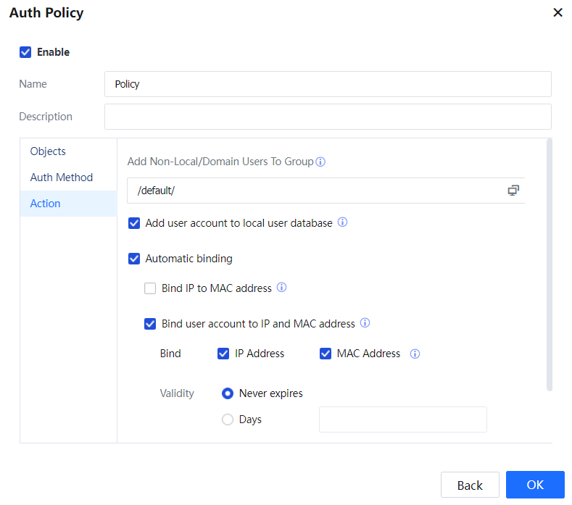Uncheck the IP Address bind checkbox
Viewport: 572px width, 505px height.
pyautogui.click(x=223, y=354)
